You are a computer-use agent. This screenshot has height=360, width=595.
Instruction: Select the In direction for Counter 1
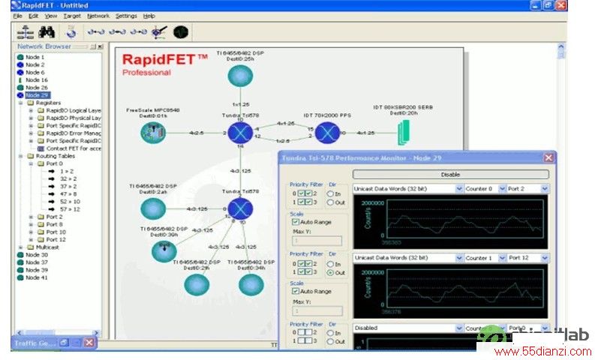tap(330, 264)
